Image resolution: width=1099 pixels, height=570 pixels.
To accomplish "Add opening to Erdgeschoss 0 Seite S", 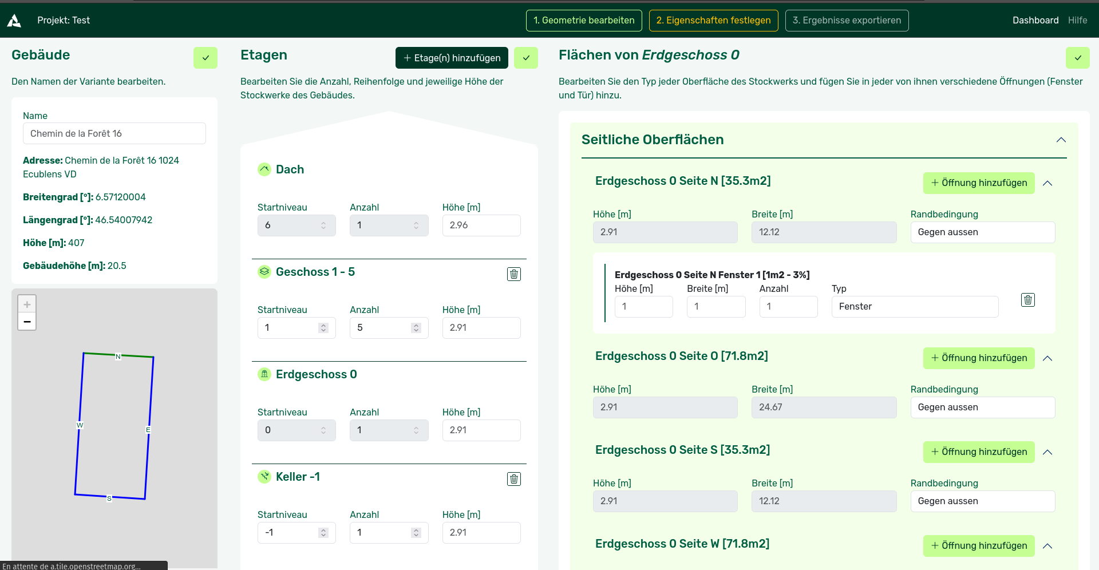I will pos(979,452).
